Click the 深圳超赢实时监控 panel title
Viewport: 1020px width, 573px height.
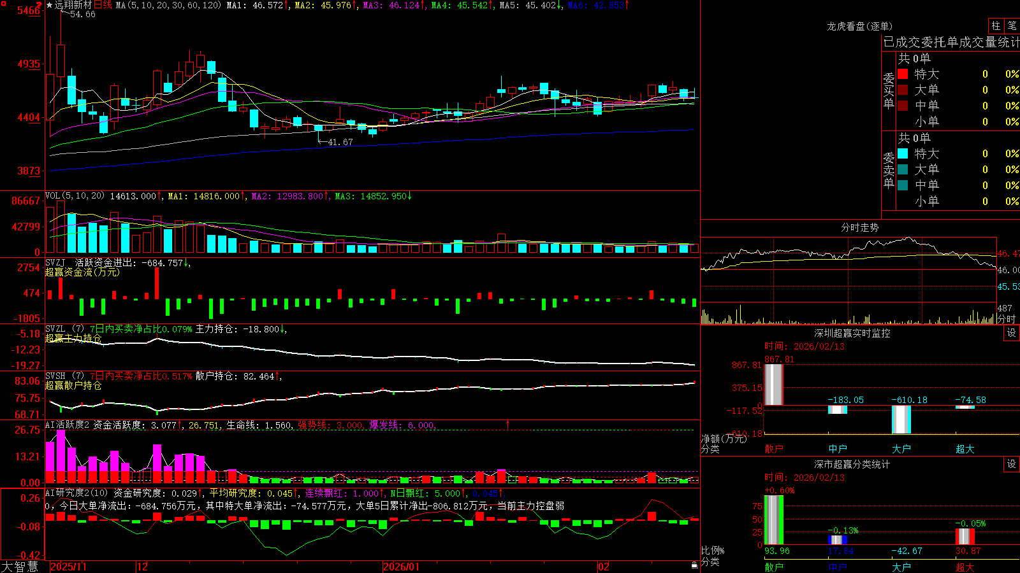852,333
